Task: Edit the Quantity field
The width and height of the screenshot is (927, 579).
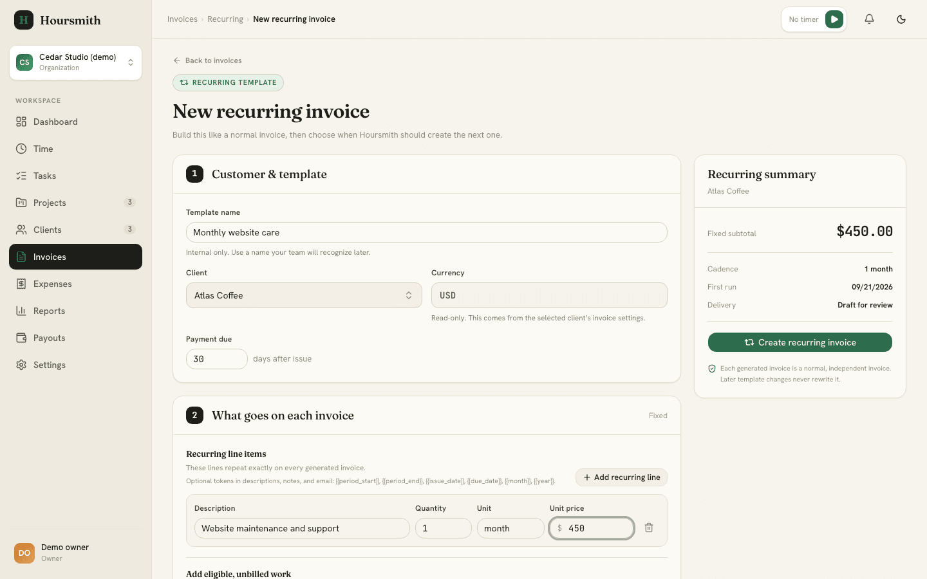Action: point(444,528)
